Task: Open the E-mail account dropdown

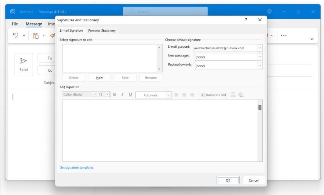Action: click(x=260, y=48)
